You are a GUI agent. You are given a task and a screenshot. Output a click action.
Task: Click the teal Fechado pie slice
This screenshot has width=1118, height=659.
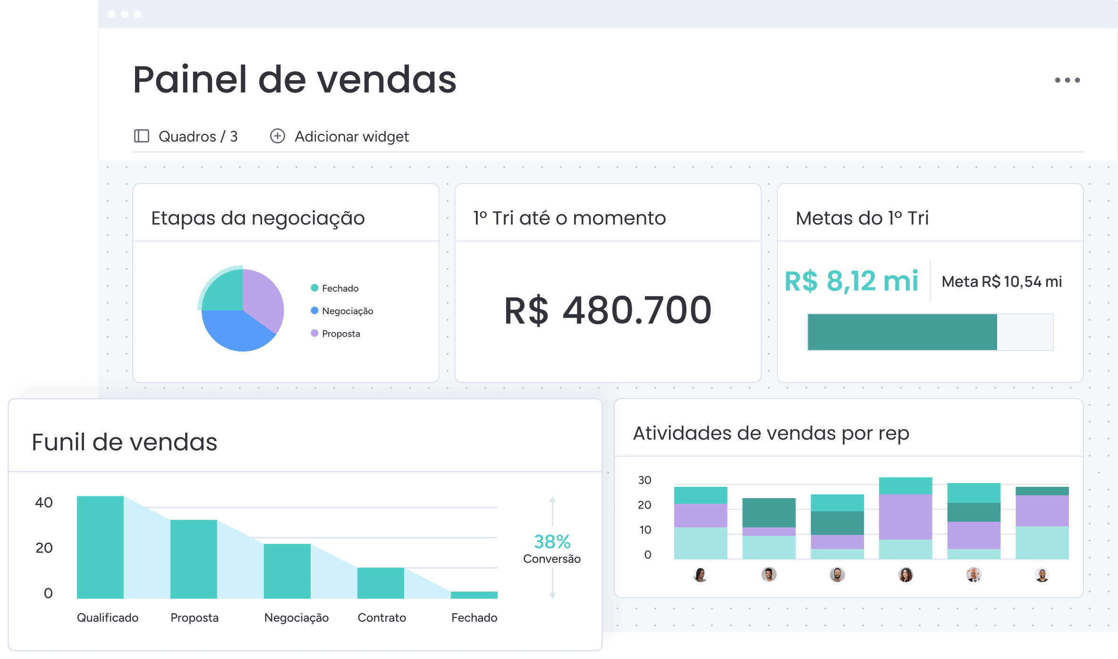pos(224,290)
